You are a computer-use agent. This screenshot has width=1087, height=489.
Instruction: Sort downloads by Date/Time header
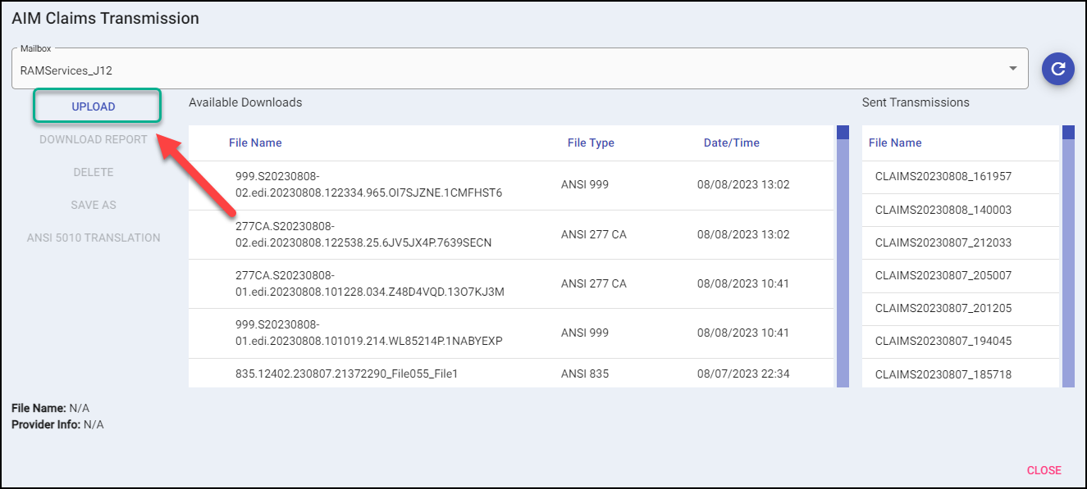coord(731,143)
